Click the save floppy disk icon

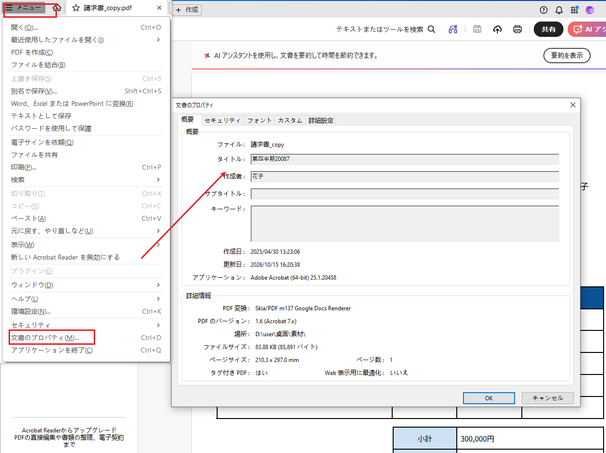477,29
